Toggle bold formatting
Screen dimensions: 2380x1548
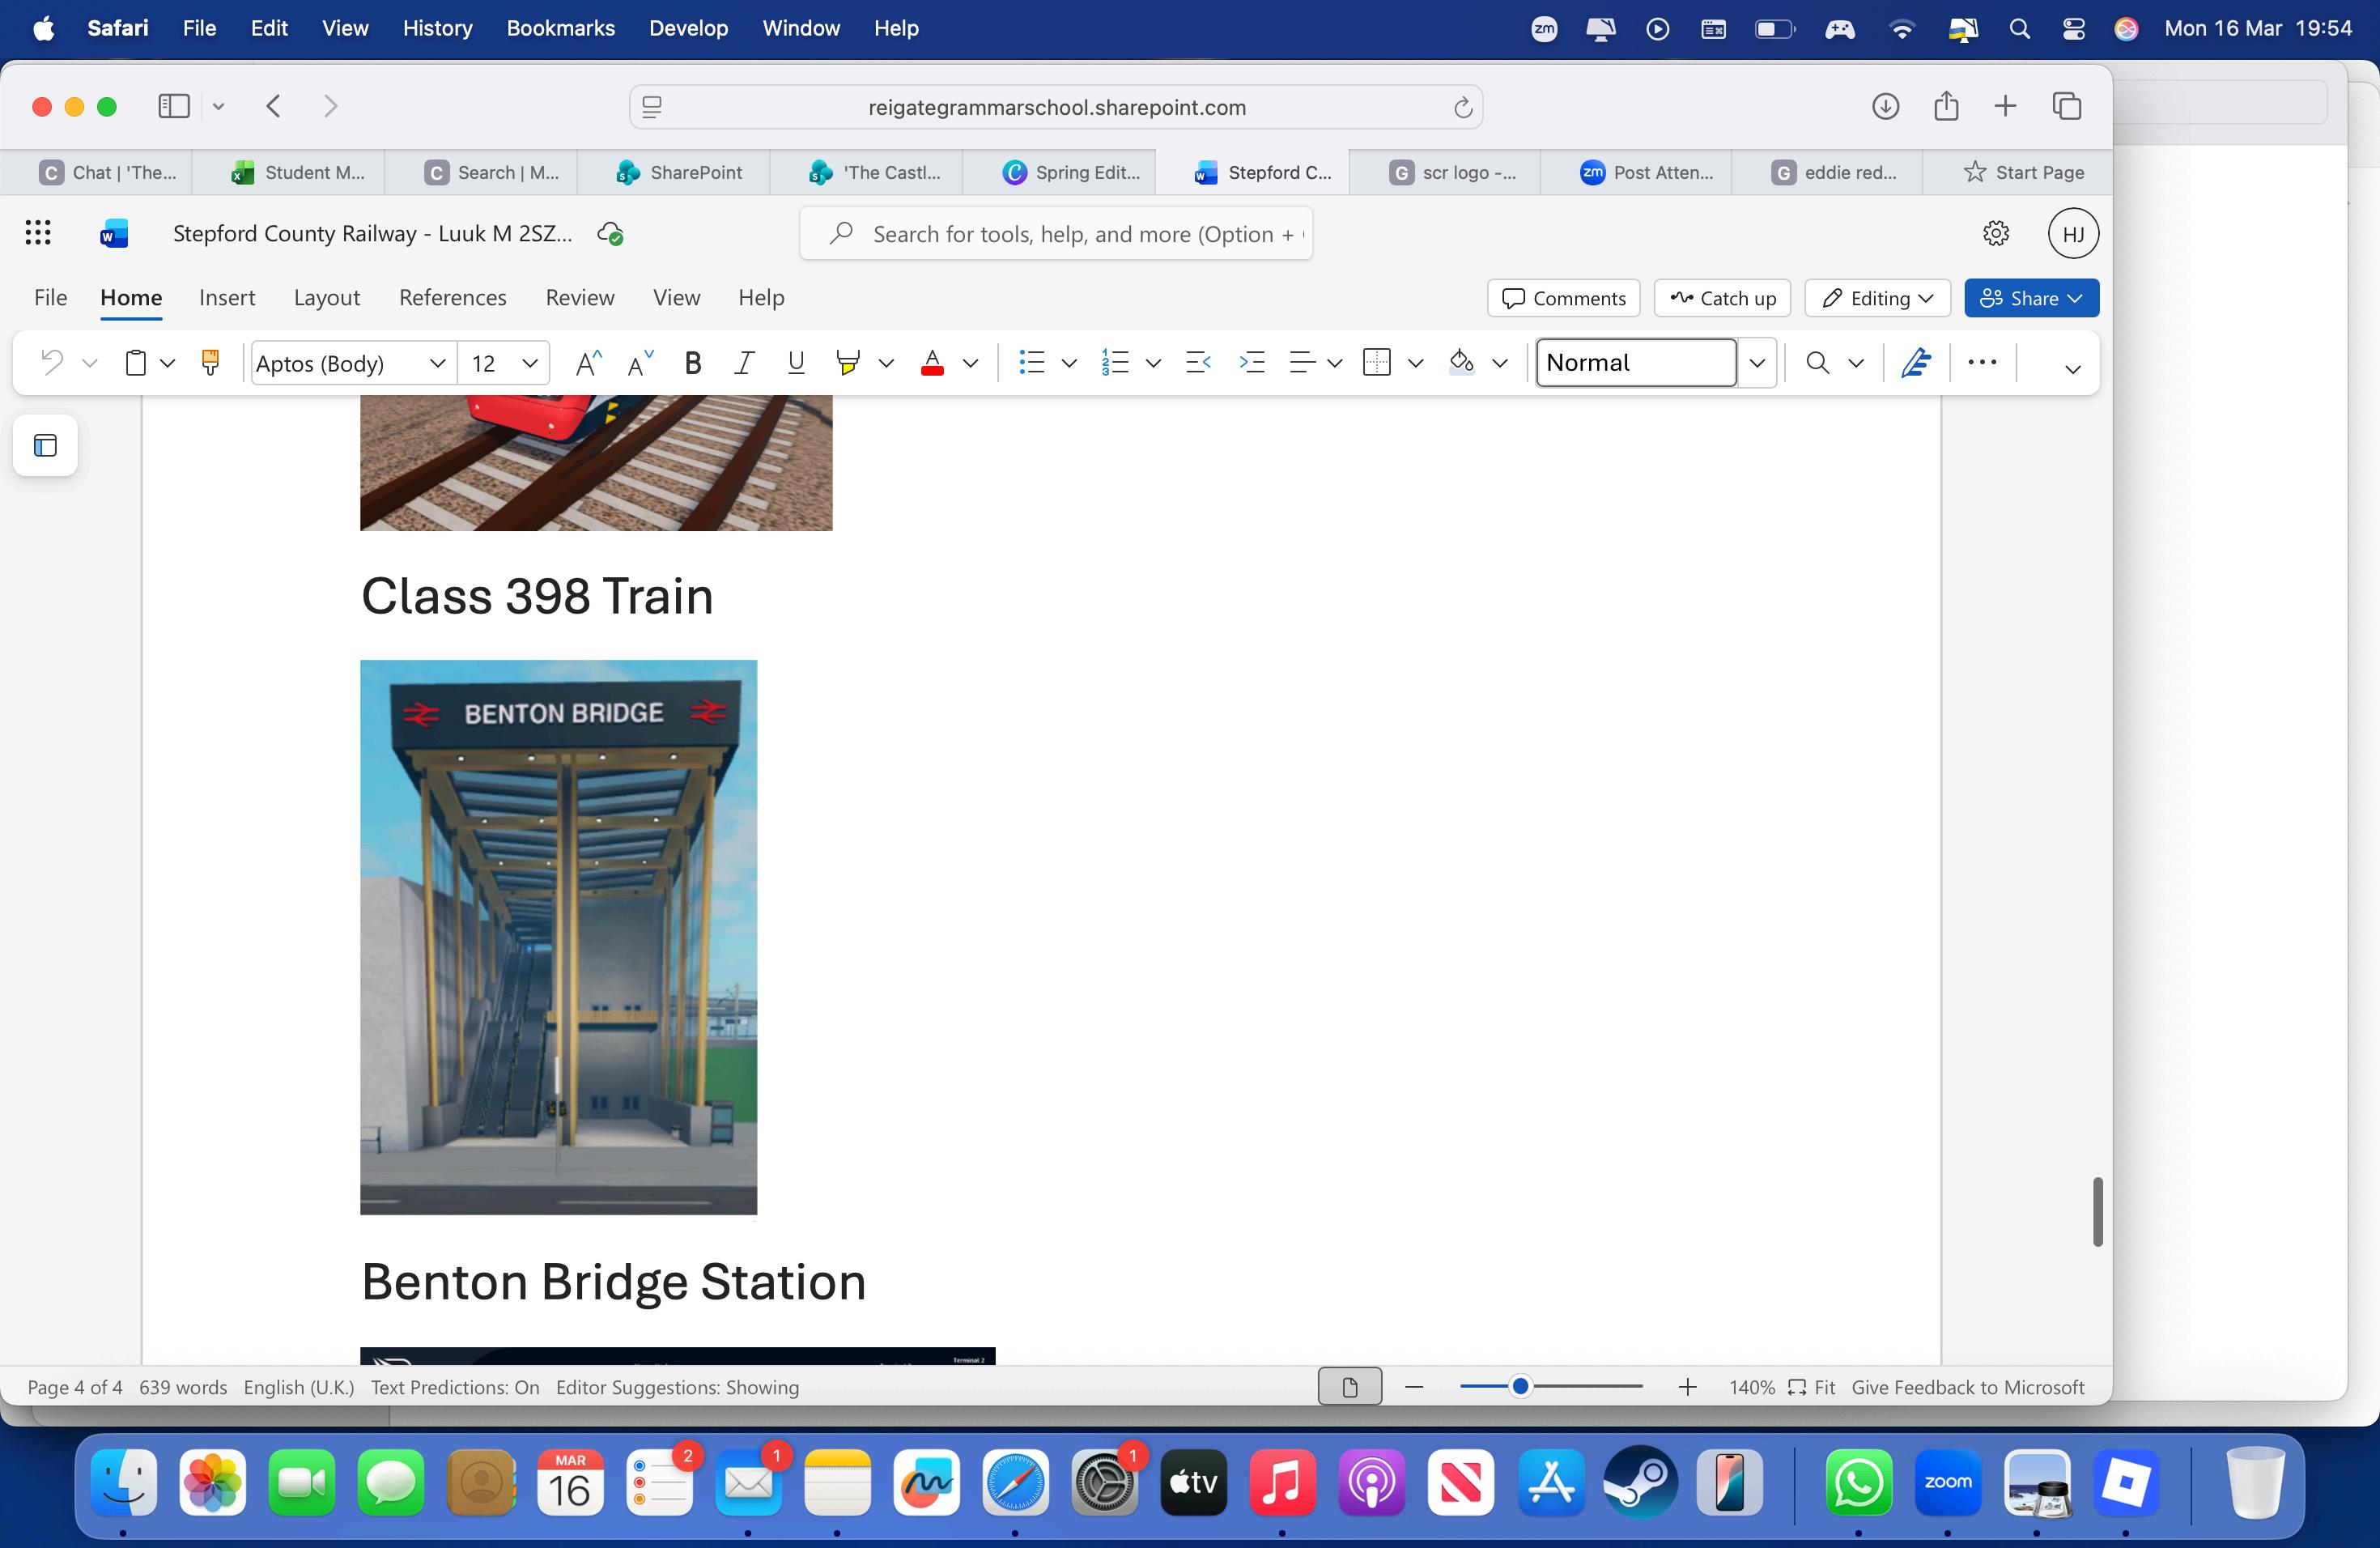(x=692, y=363)
